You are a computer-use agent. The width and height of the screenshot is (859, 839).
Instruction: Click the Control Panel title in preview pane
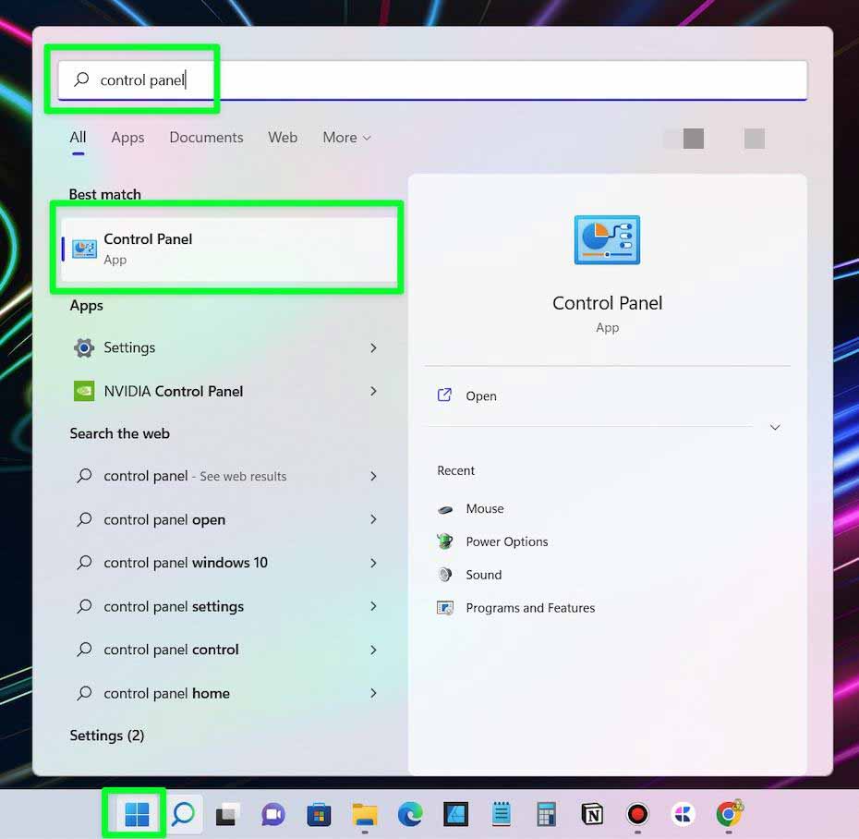tap(607, 303)
